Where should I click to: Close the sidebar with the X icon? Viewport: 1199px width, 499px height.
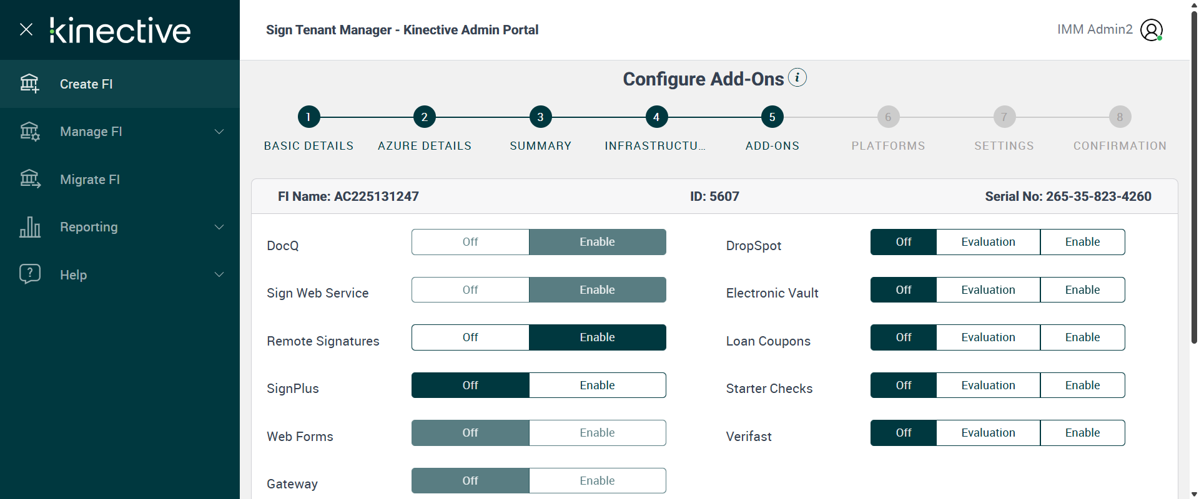(x=26, y=29)
